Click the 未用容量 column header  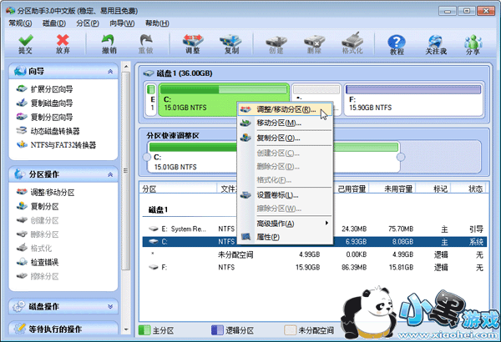(392, 189)
